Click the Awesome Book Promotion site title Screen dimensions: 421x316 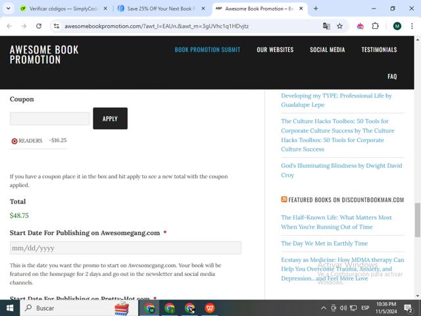(x=44, y=55)
